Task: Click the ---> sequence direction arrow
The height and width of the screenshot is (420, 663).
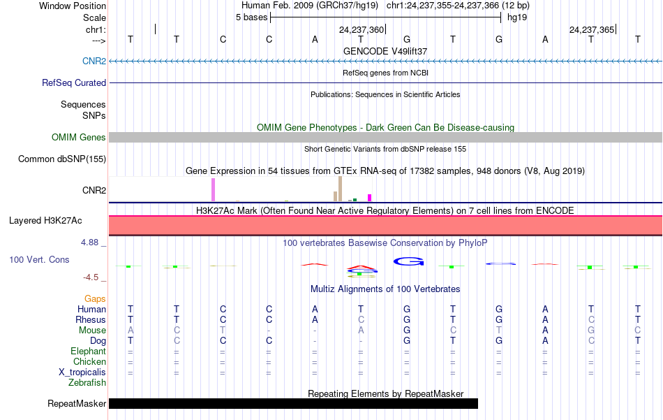Action: pos(98,41)
